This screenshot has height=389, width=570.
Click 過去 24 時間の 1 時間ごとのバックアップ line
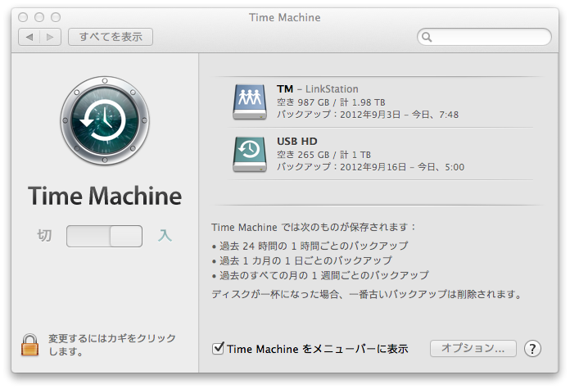point(310,247)
